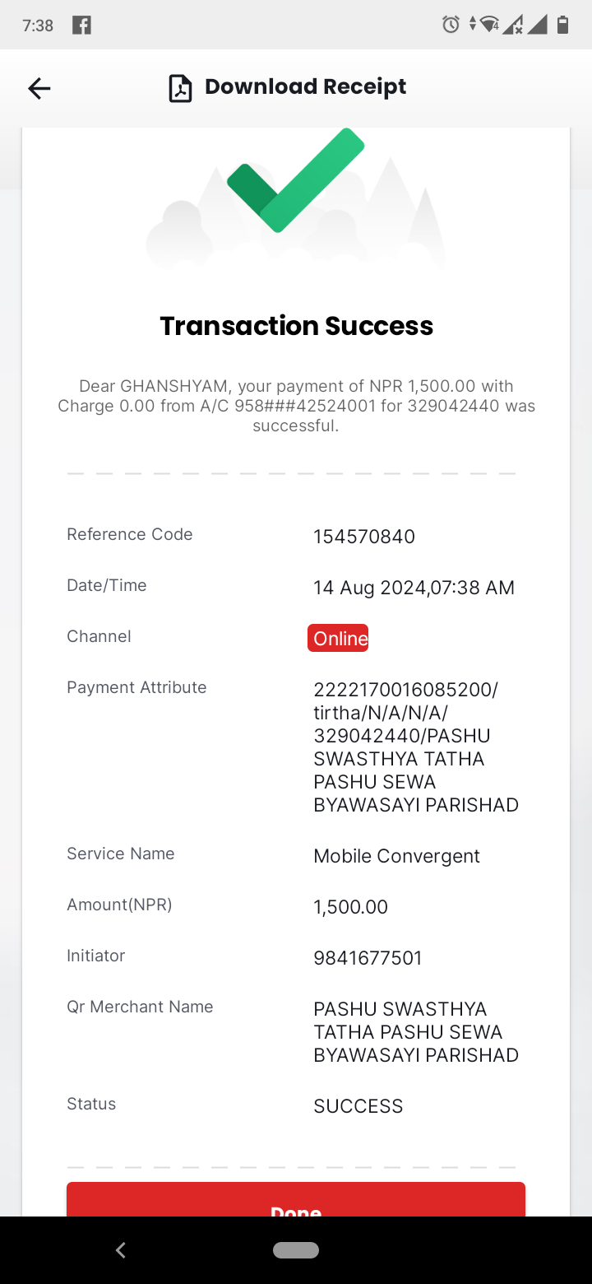Screen dimensions: 592x1284
Task: Tap the Download Receipt label
Action: tap(305, 86)
